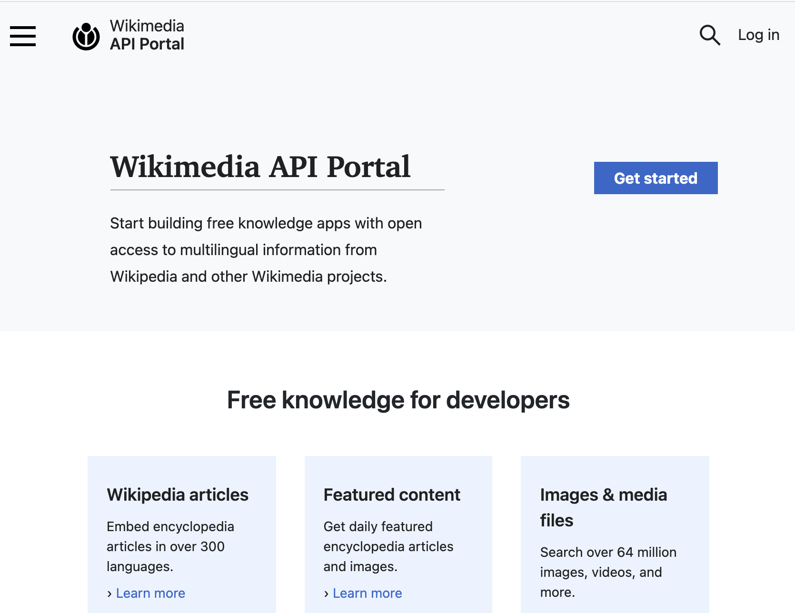Click the large Wikimedia API Portal page title
The width and height of the screenshot is (795, 613).
260,167
